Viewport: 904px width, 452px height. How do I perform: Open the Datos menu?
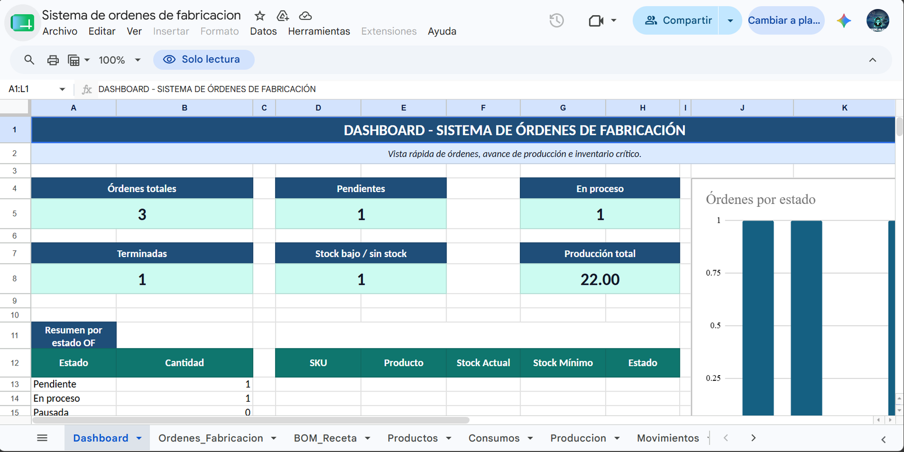263,32
